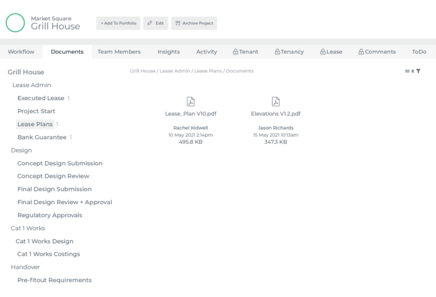Click the green project status circle
Screen dimensions: 436x297
[x=15, y=23]
